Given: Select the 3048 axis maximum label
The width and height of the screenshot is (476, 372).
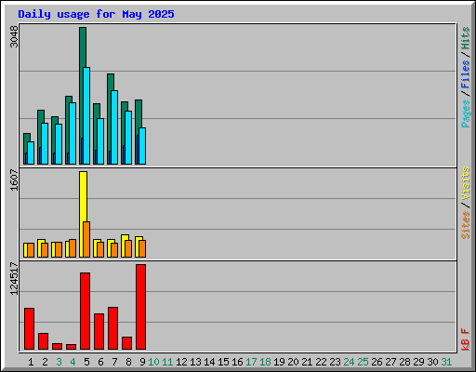Looking at the screenshot, I should point(14,36).
